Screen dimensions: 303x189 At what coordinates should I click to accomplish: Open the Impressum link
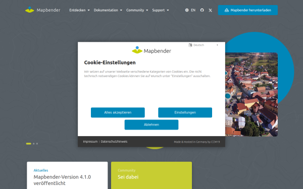[x=90, y=142]
